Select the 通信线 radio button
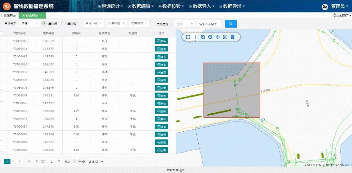Image resolution: width=352 pixels, height=173 pixels. click(x=63, y=23)
